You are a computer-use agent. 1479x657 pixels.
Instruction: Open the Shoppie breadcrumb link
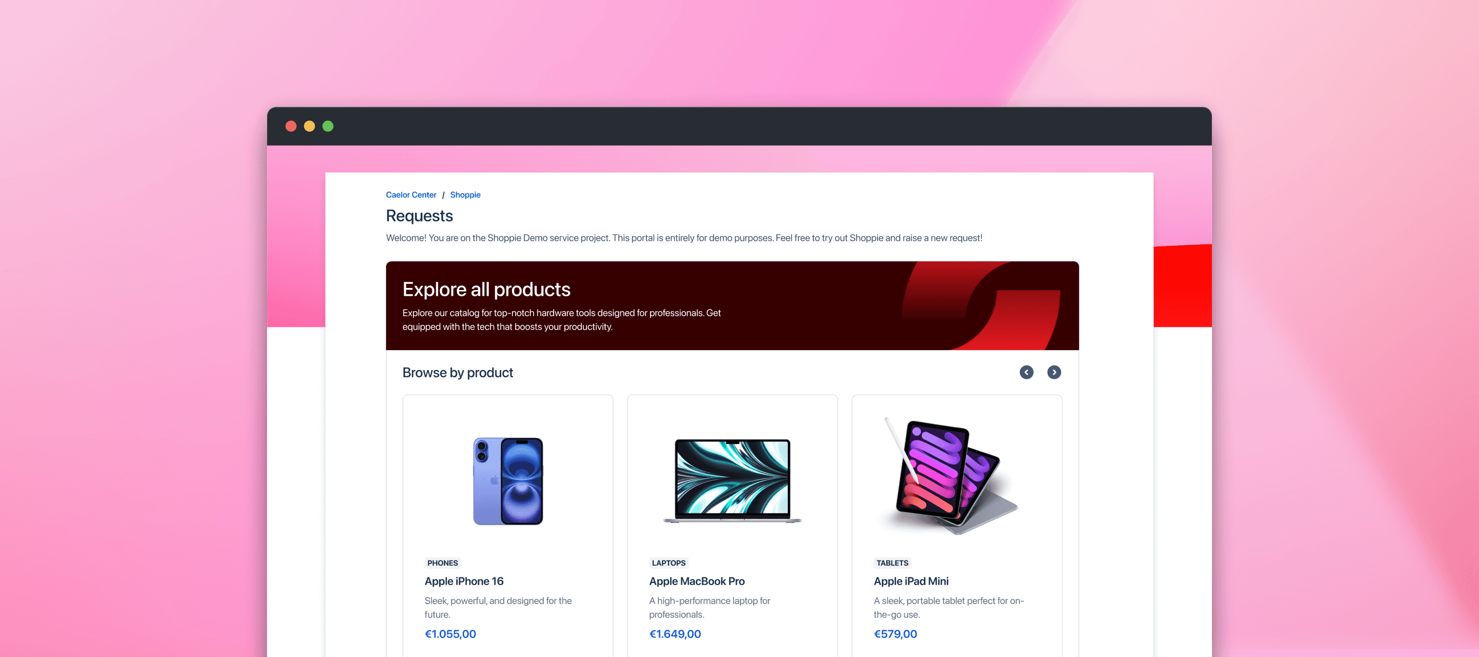[x=465, y=195]
